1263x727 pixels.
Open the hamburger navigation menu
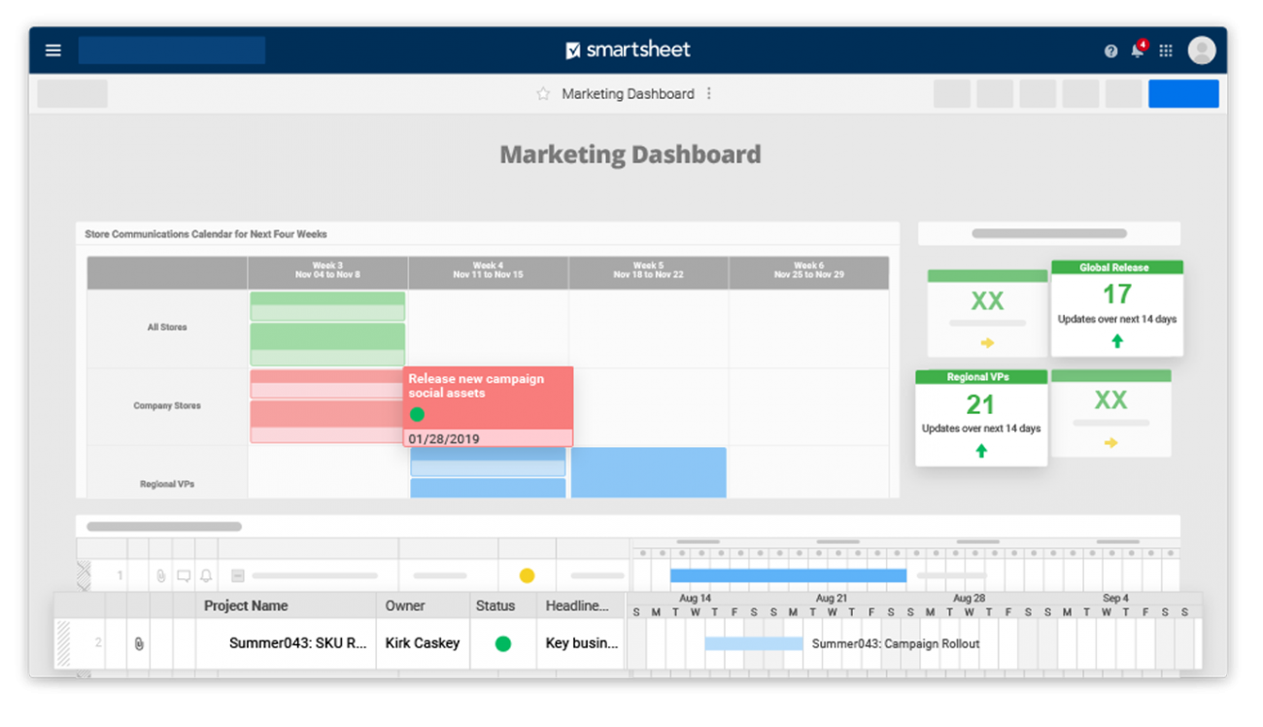coord(52,50)
